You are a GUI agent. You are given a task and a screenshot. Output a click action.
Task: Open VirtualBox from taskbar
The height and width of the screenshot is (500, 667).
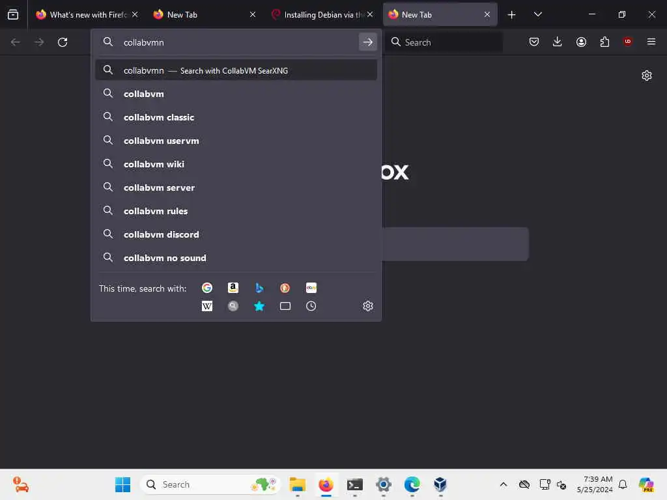(440, 484)
